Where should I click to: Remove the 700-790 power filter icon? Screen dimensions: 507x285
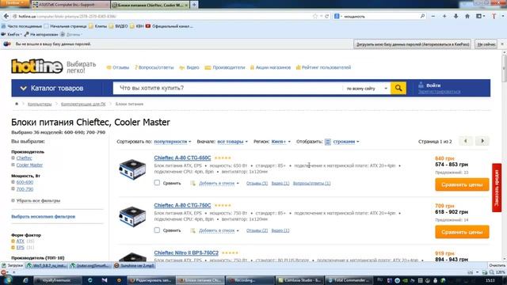pos(13,189)
